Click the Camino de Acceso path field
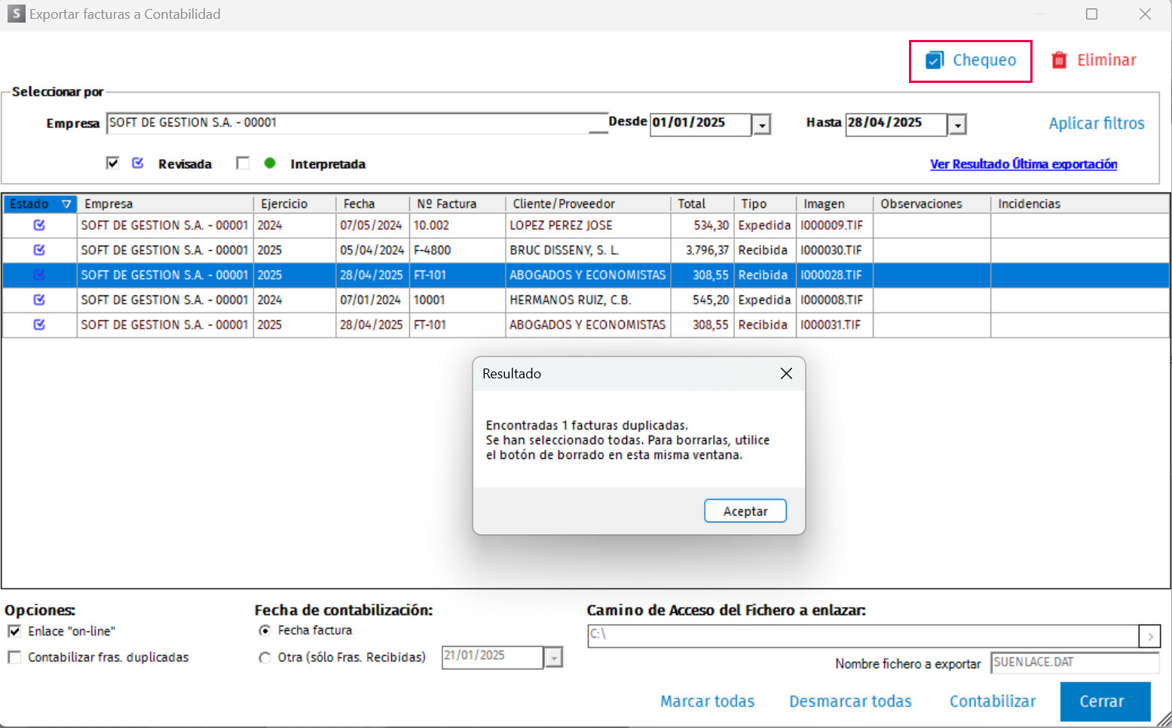This screenshot has width=1172, height=728. (x=863, y=635)
